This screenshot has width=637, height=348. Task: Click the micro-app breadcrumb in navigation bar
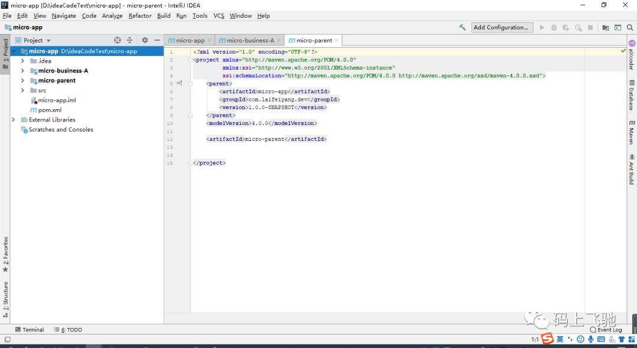click(24, 27)
